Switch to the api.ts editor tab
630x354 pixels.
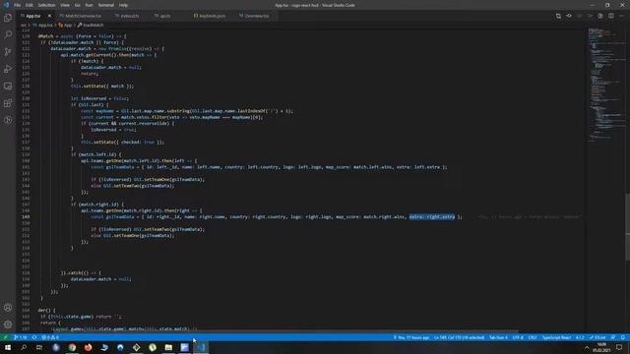165,16
